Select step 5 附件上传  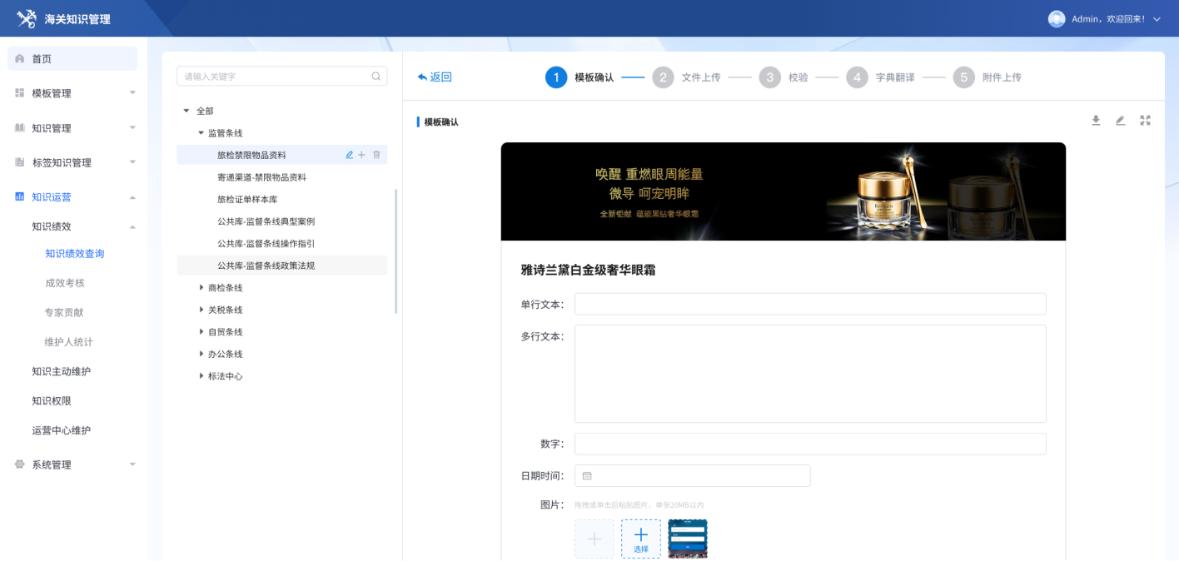987,77
